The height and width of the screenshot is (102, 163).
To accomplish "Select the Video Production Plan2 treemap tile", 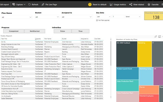I will click(127, 85).
